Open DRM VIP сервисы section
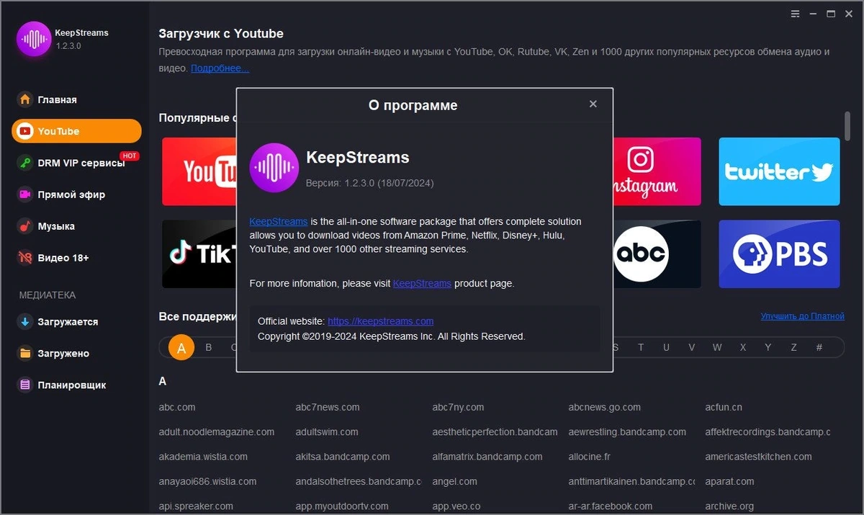The width and height of the screenshot is (864, 515). coord(76,163)
